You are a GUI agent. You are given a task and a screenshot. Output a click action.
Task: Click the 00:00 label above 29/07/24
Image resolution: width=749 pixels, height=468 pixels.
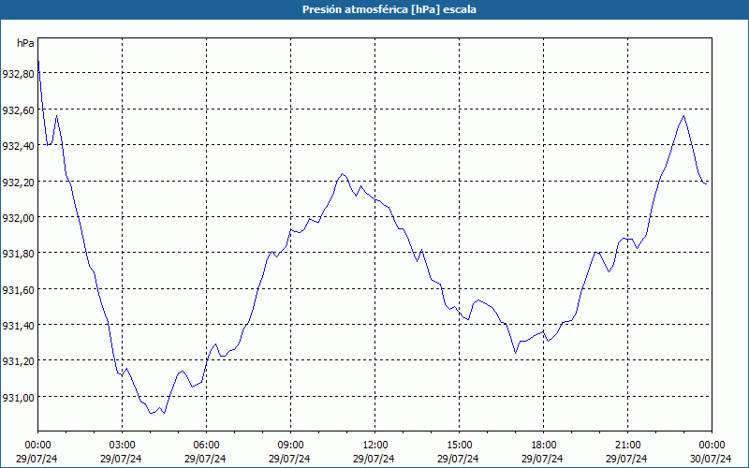[37, 446]
